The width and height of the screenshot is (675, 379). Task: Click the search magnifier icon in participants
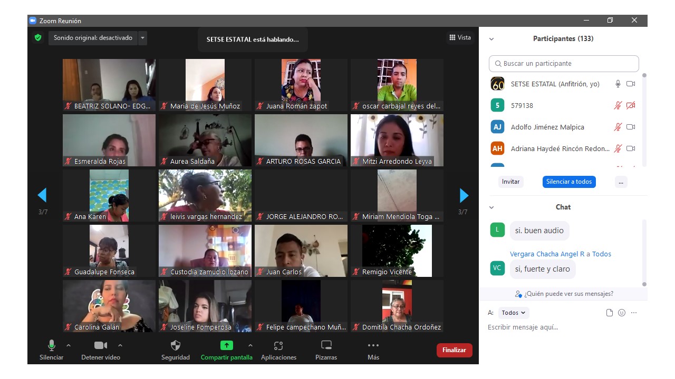tap(498, 64)
